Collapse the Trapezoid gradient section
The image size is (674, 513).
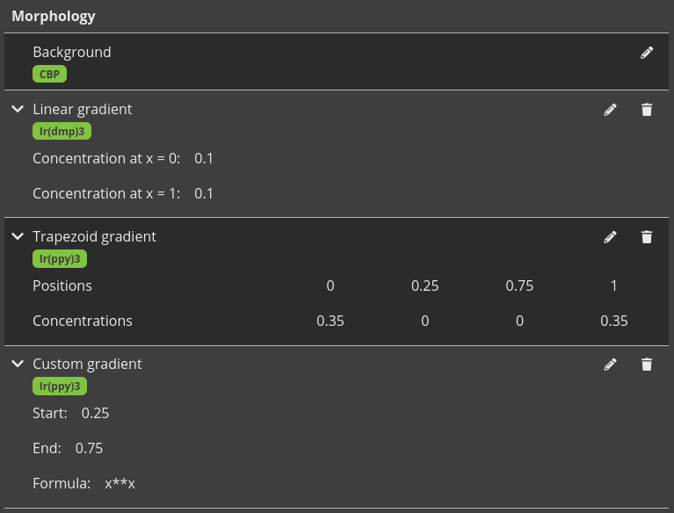[x=18, y=236]
